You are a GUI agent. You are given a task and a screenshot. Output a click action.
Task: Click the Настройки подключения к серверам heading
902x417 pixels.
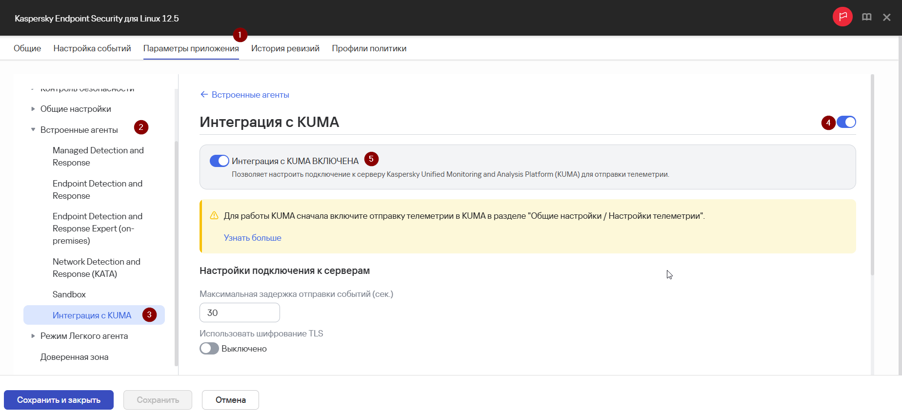(284, 271)
